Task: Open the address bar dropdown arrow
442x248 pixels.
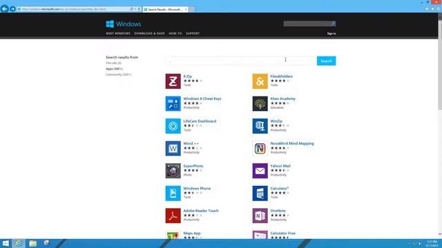Action: pyautogui.click(x=135, y=9)
